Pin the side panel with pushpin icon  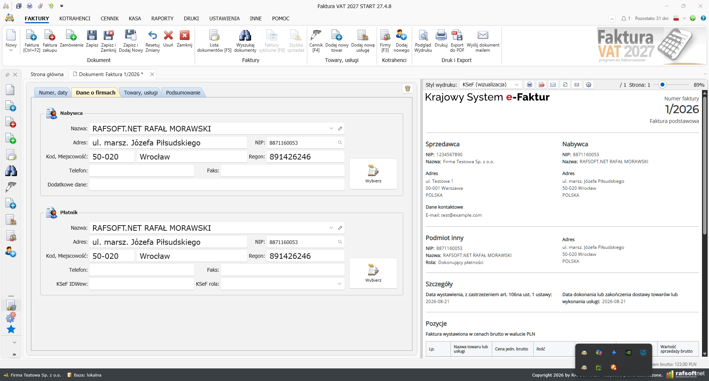pyautogui.click(x=7, y=75)
